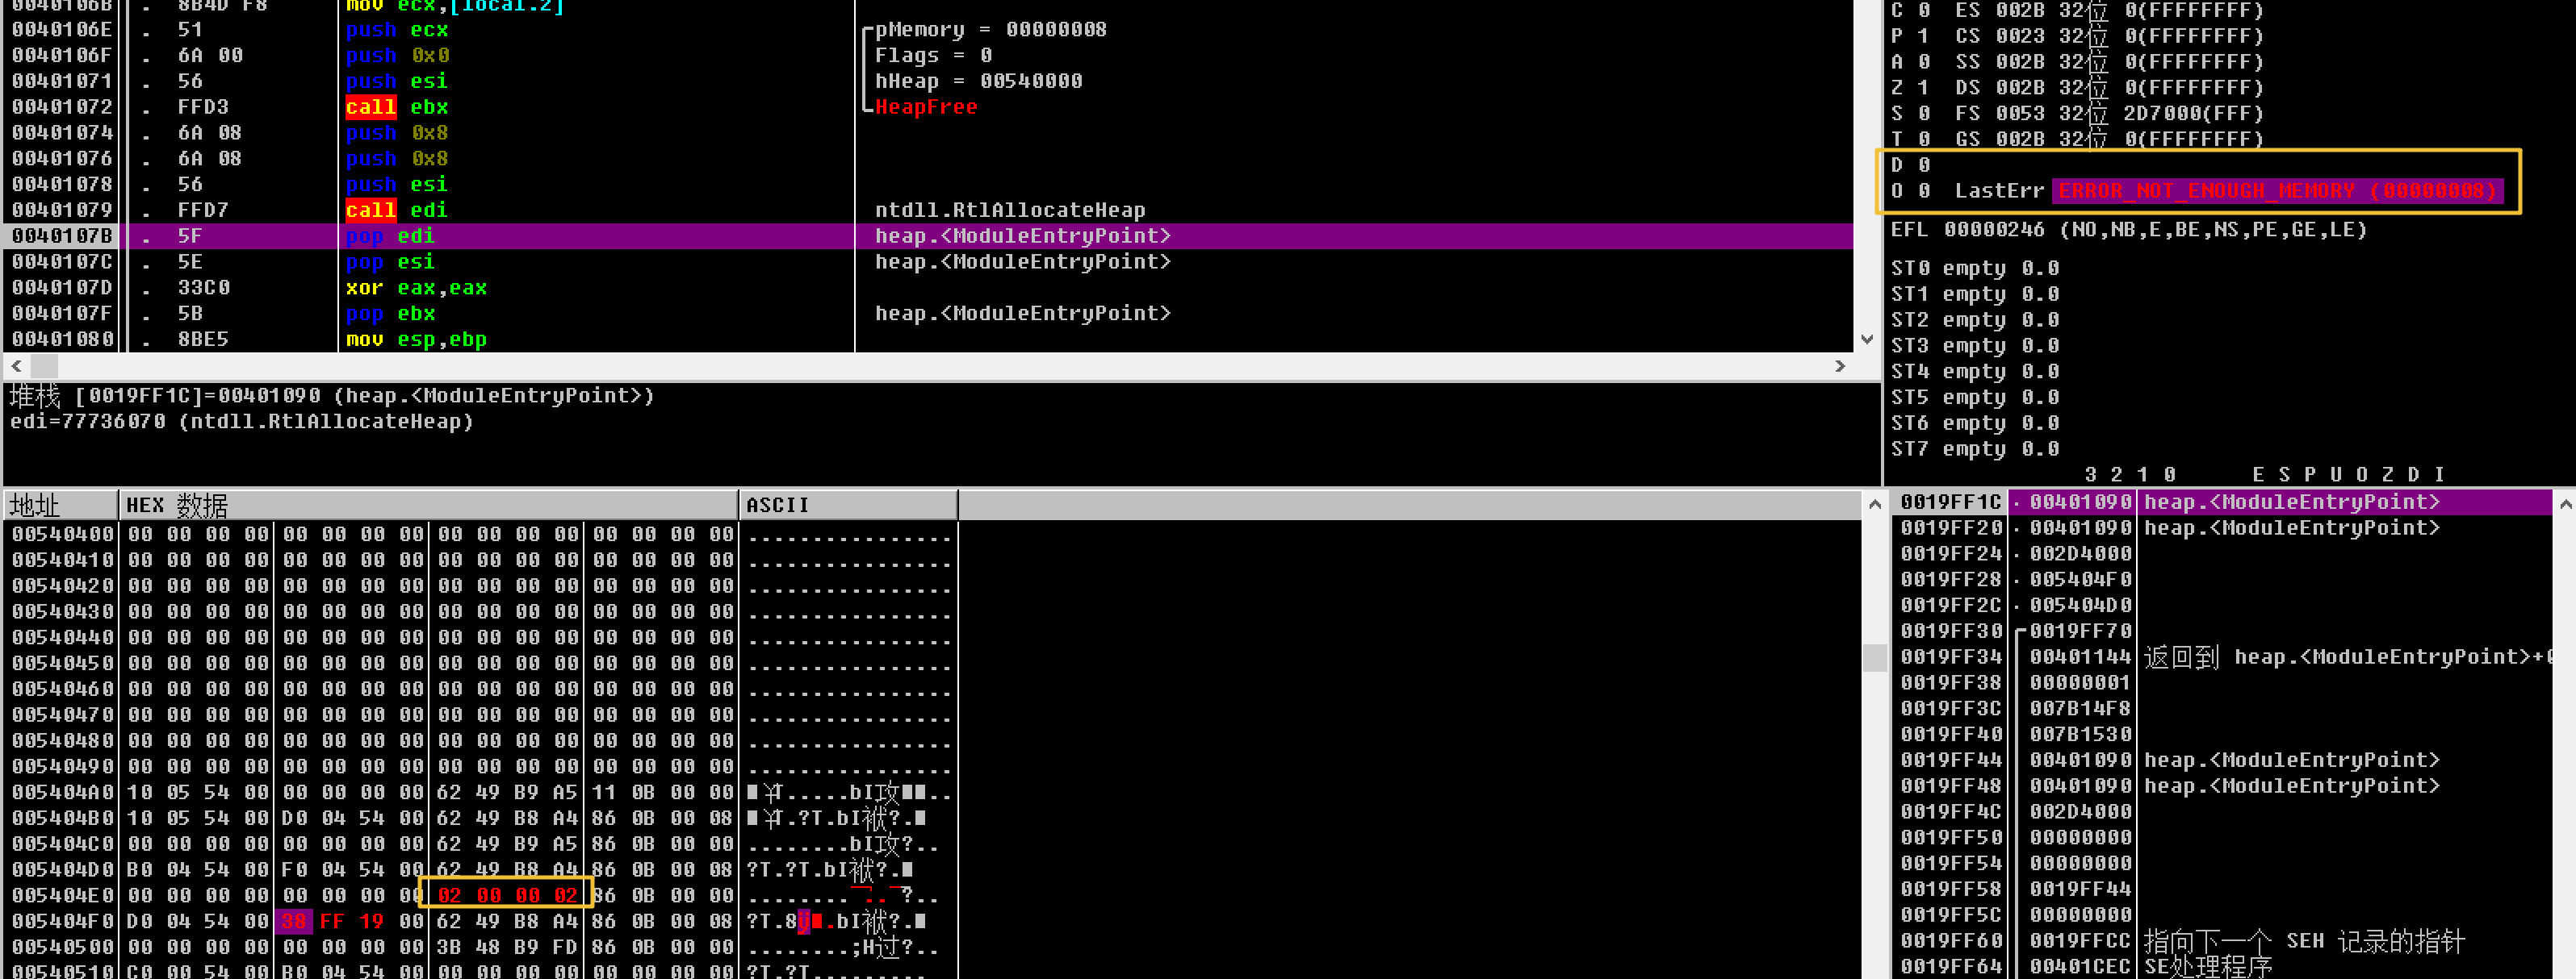The height and width of the screenshot is (979, 2576).
Task: Click the 'ASCII' column header in the dump pane
Action: (849, 506)
